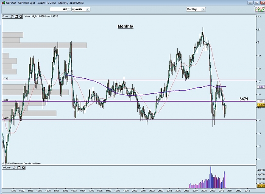
Task: Click the 5471 level annotation
Action: pos(244,99)
